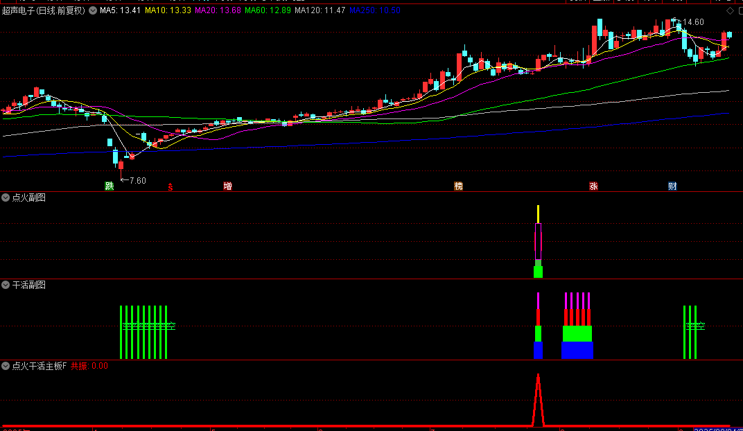
Task: Expand the 干活副图 indicator menu
Action: click(6, 285)
